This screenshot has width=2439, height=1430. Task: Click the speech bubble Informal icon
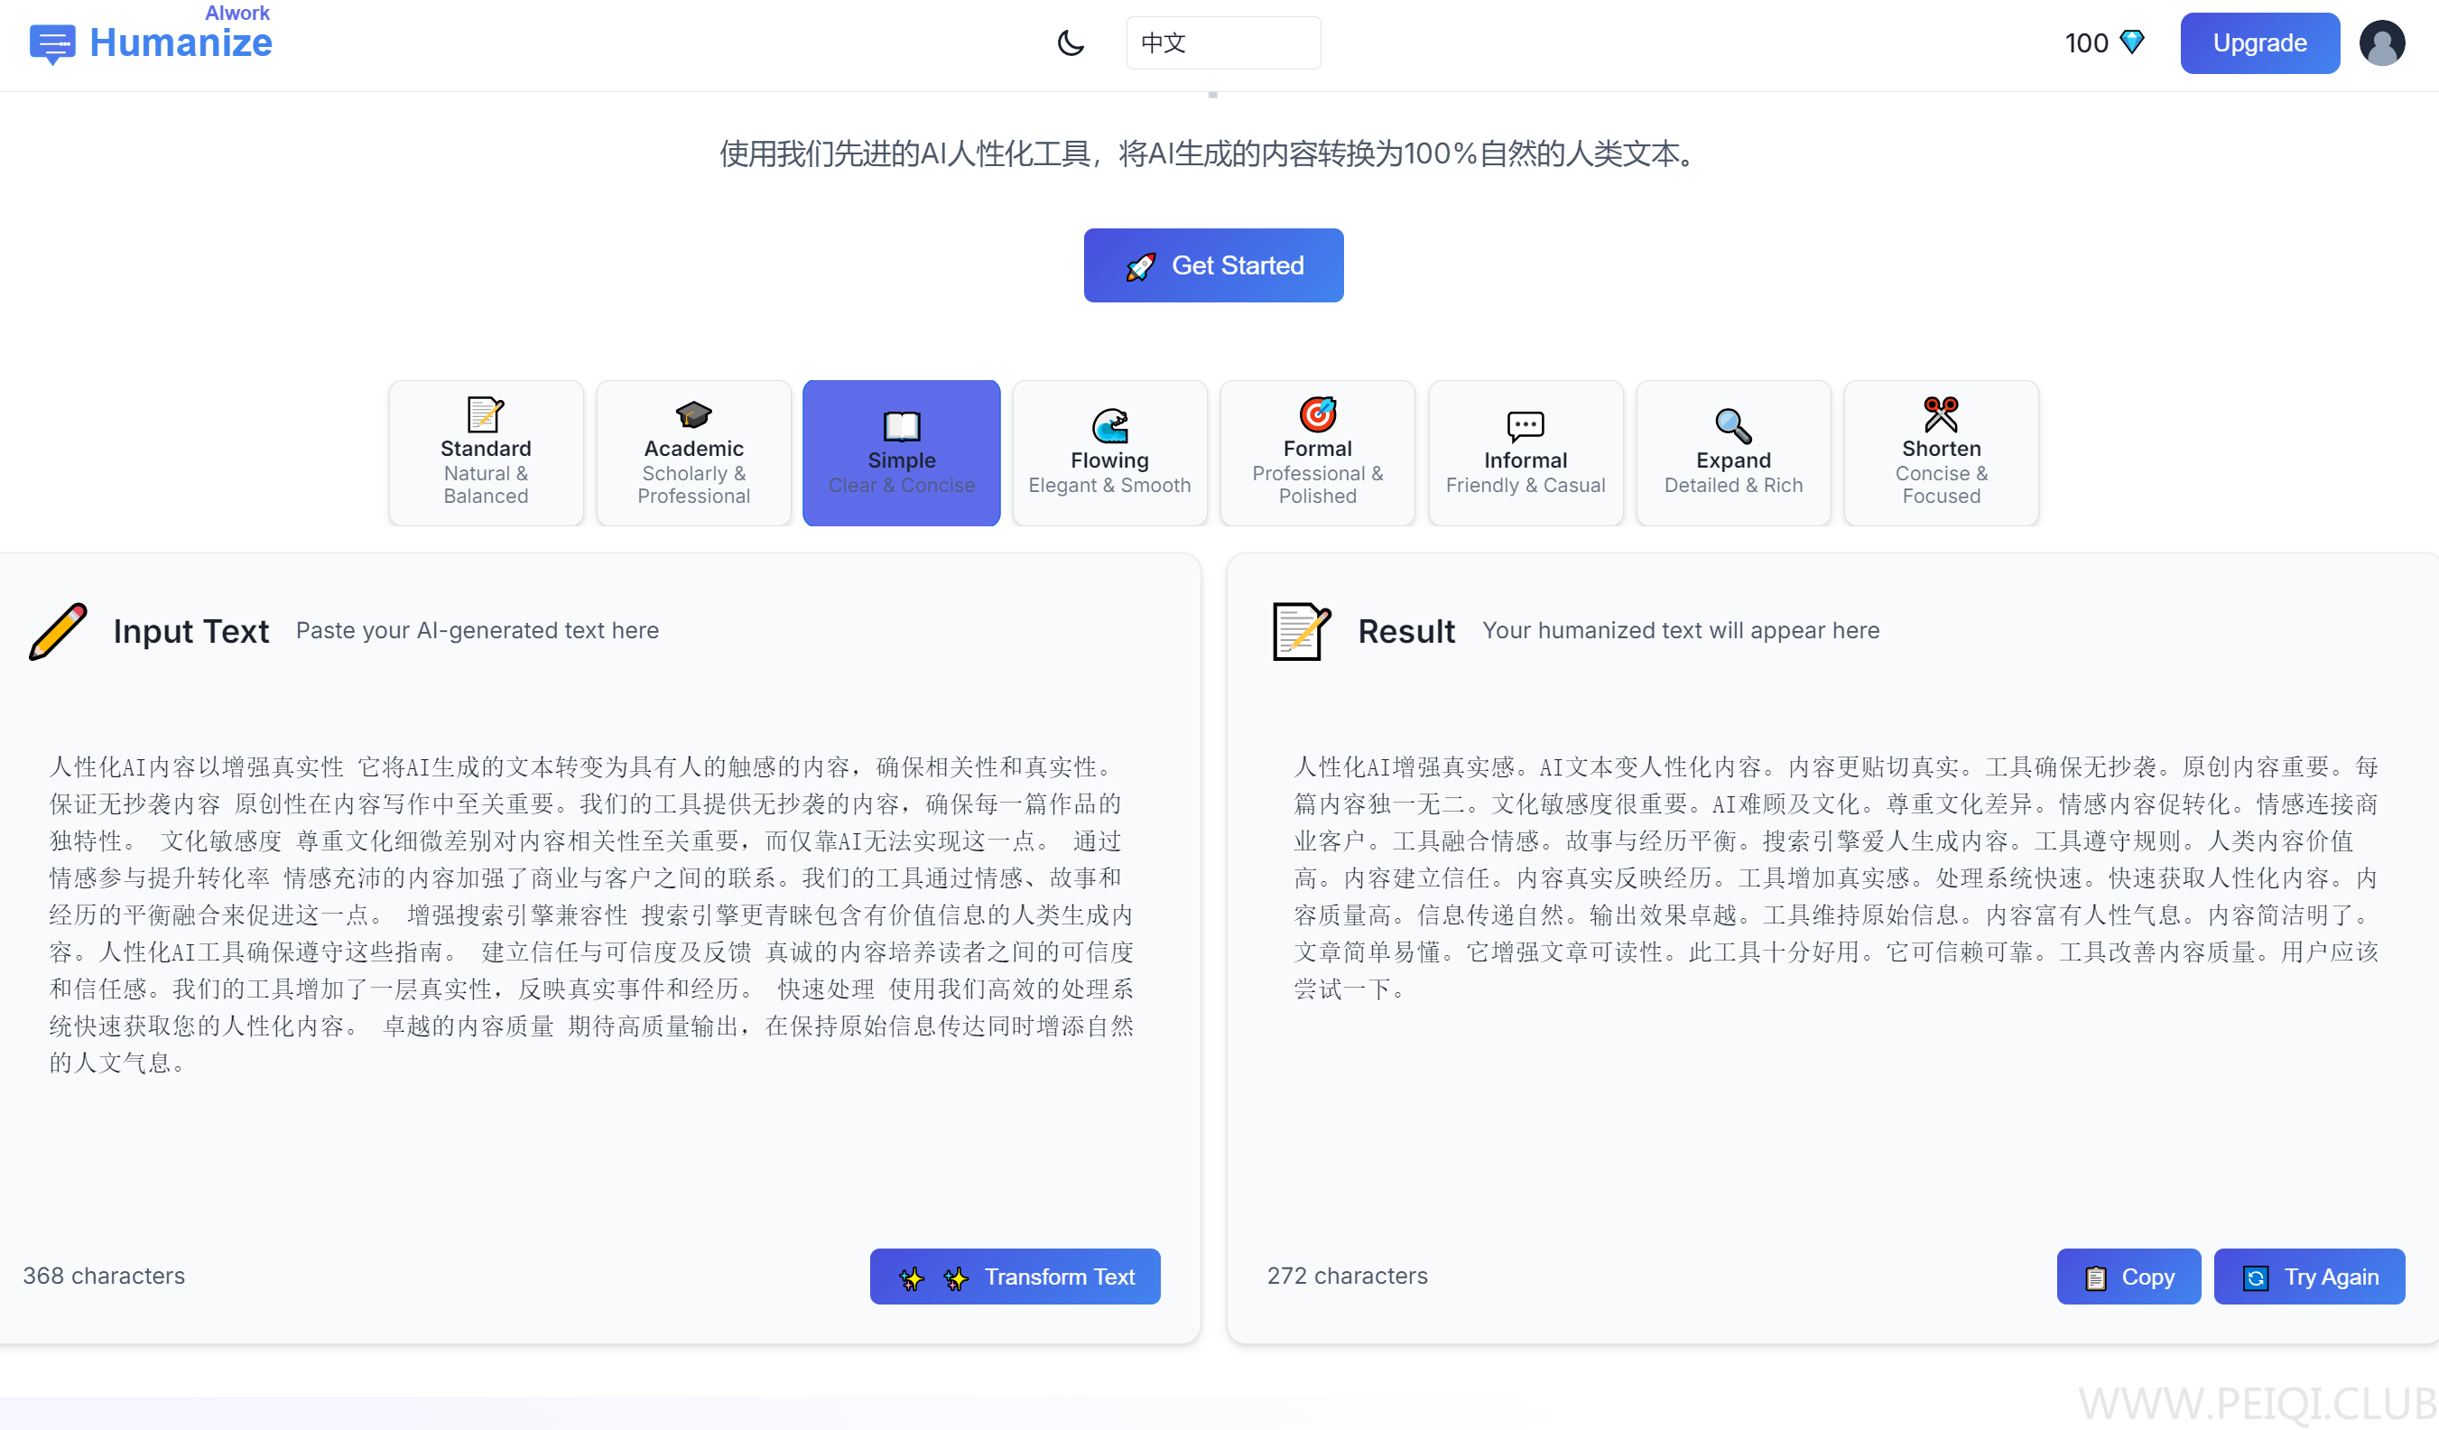point(1526,426)
